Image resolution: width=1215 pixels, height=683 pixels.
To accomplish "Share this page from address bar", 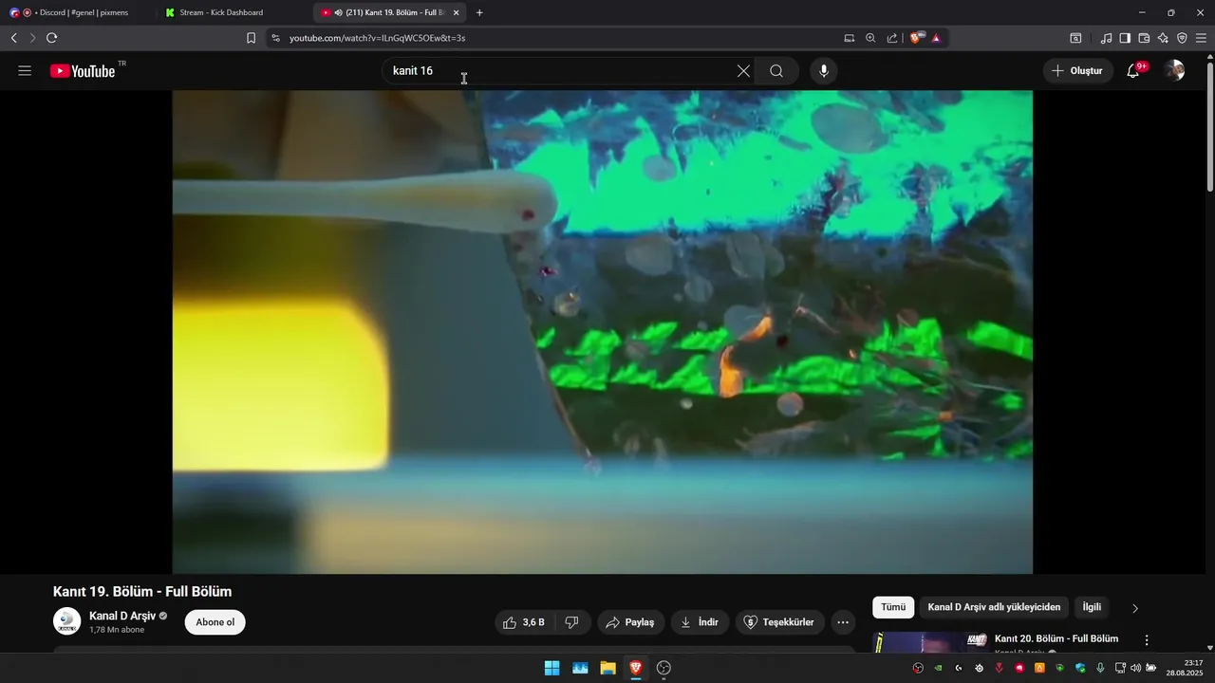I will coord(892,38).
